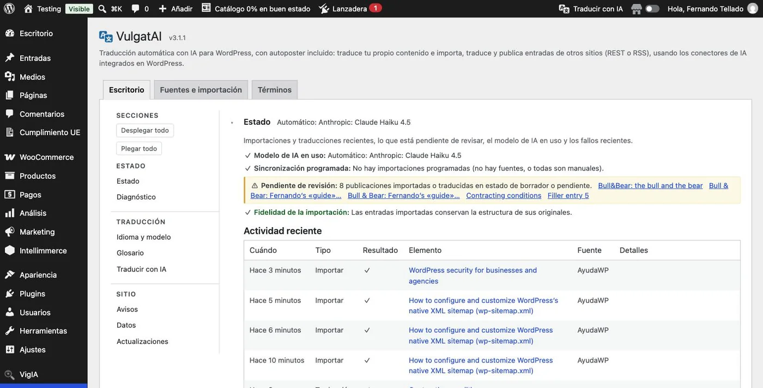763x388 pixels.
Task: Open the Intellimmerce menu item
Action: (44, 251)
